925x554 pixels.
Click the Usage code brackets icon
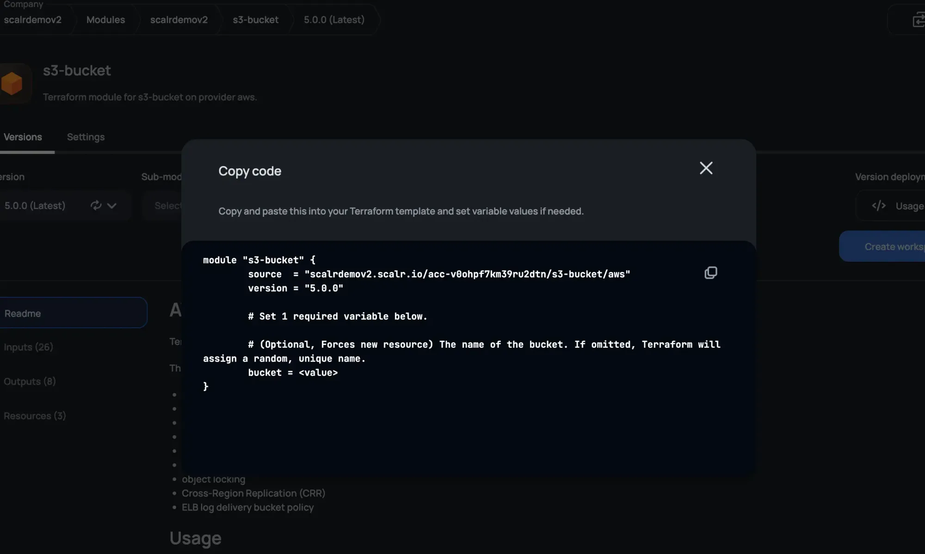point(878,206)
